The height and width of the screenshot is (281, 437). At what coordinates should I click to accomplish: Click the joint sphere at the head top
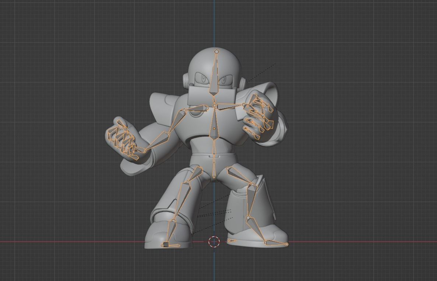216,51
